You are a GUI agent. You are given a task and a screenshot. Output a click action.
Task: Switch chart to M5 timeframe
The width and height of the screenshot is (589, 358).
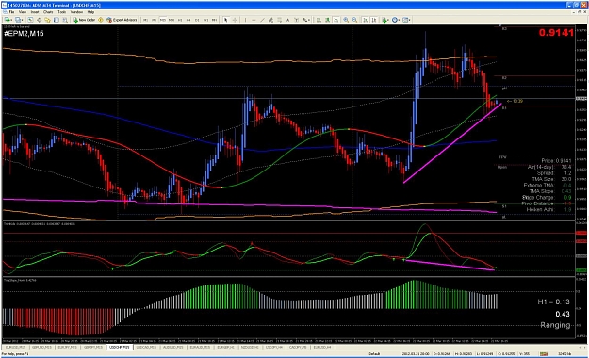tap(154, 20)
